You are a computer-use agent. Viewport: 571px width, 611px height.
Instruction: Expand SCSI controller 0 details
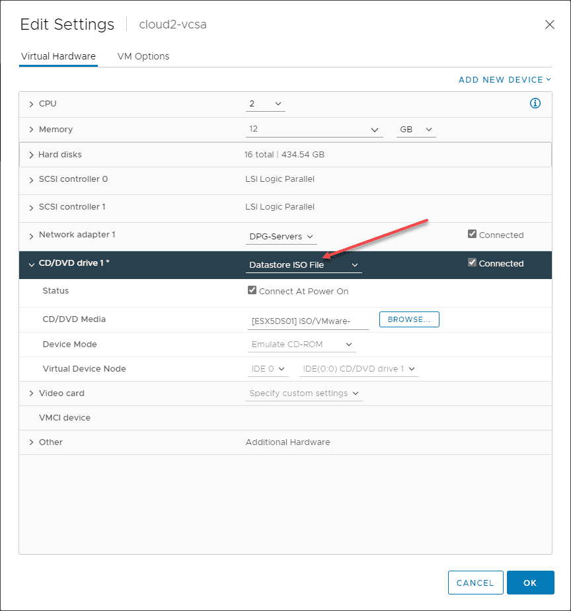[31, 179]
